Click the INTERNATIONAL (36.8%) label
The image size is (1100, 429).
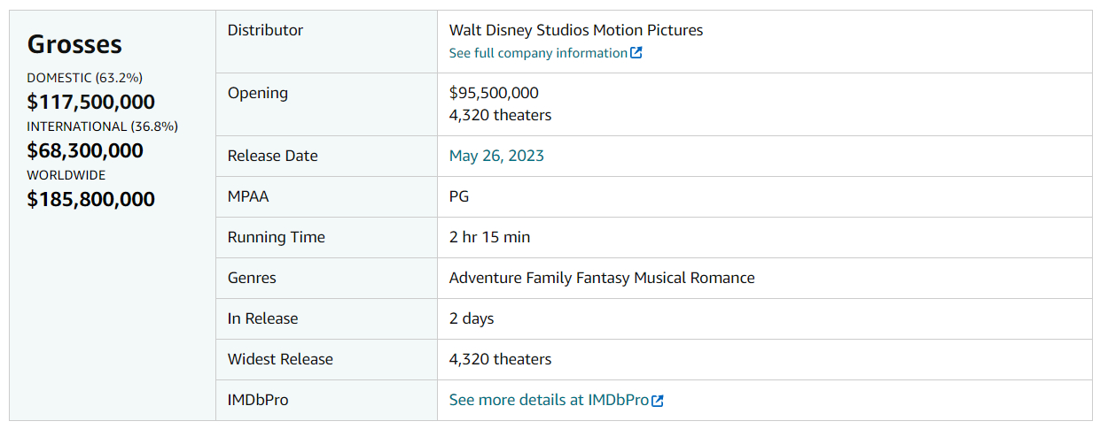pos(102,126)
